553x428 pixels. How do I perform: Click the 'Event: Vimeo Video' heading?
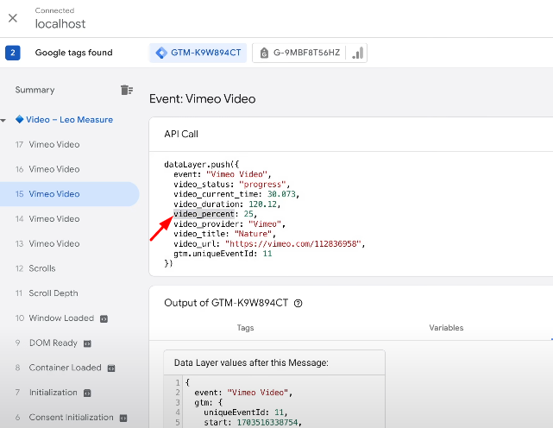pyautogui.click(x=203, y=98)
